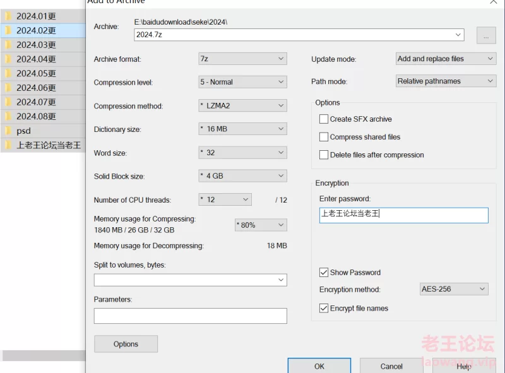
Task: Click the Help button
Action: [x=464, y=366]
